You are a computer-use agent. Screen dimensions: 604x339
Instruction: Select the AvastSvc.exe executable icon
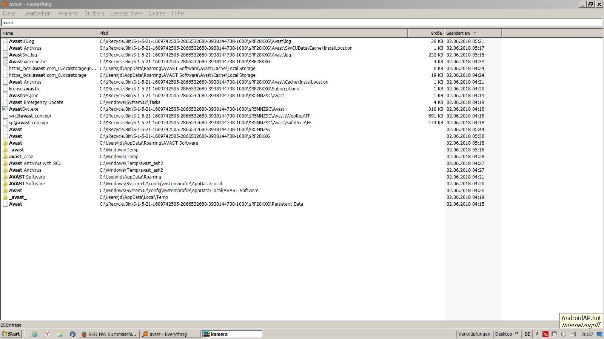point(5,109)
